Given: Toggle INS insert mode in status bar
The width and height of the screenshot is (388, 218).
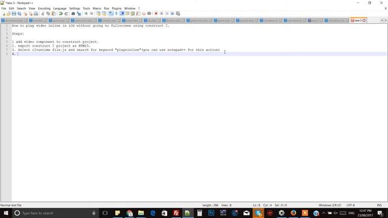Looking at the screenshot, I should (x=379, y=205).
